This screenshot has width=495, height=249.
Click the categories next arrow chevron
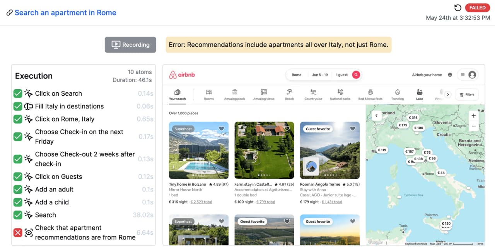448,94
